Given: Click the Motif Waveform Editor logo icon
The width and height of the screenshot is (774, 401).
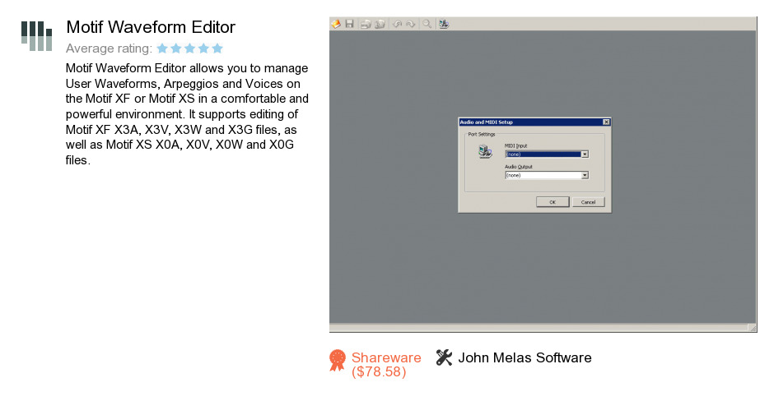Looking at the screenshot, I should (x=36, y=36).
